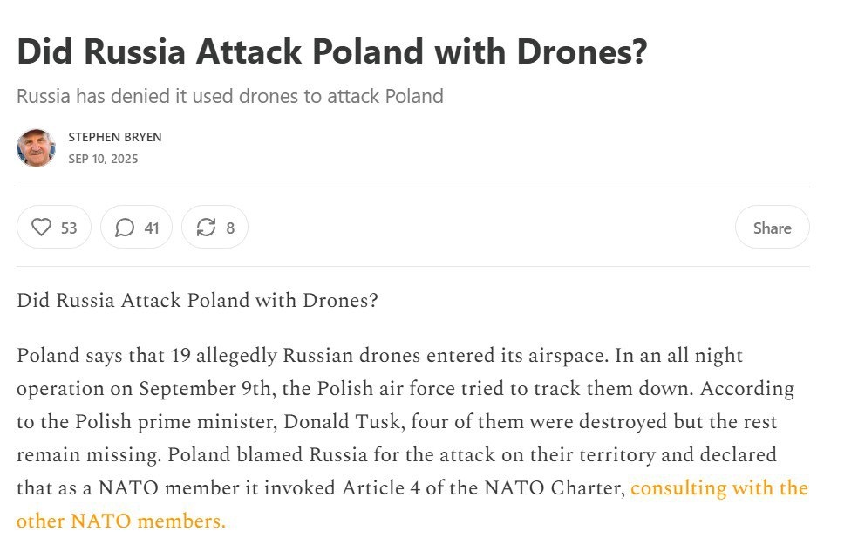Click the SEP 10, 2025 post date
Screen dimensions: 858x552
103,160
